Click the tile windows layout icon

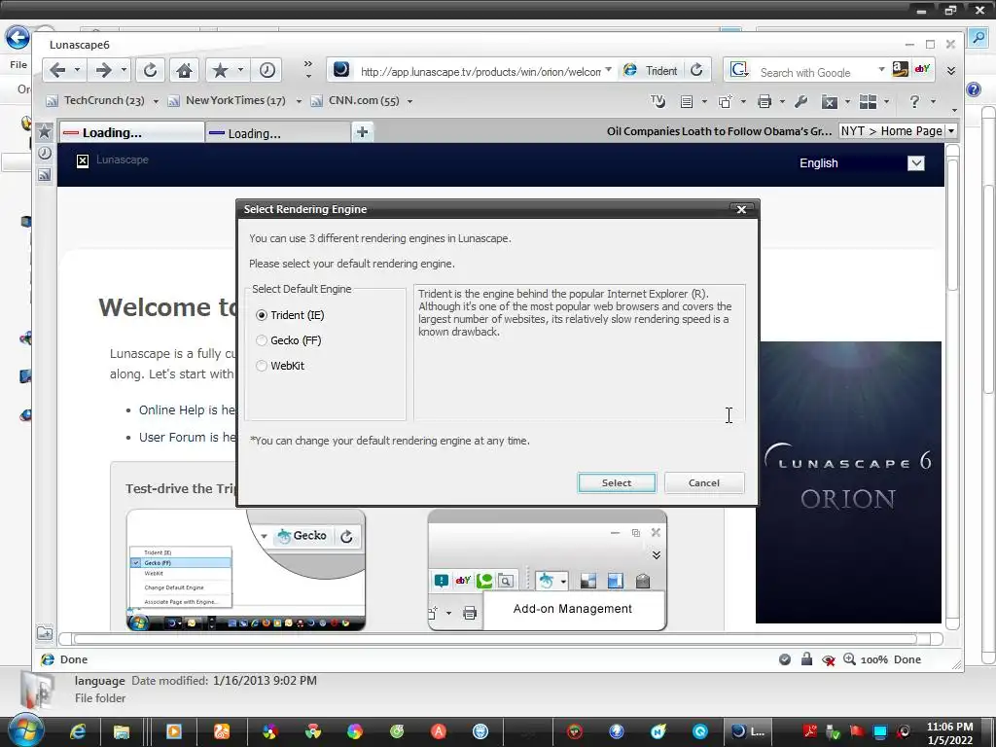coord(868,101)
